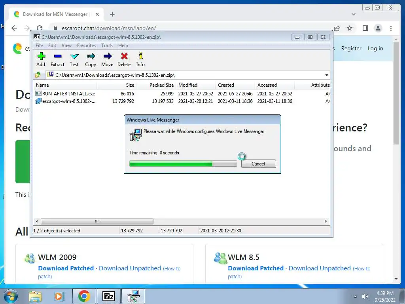The image size is (405, 304).
Task: Click the Extract toolbar icon
Action: pyautogui.click(x=57, y=59)
